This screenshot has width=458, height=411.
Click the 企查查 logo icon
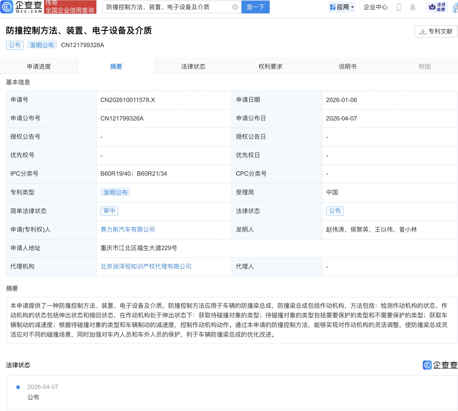pos(7,7)
